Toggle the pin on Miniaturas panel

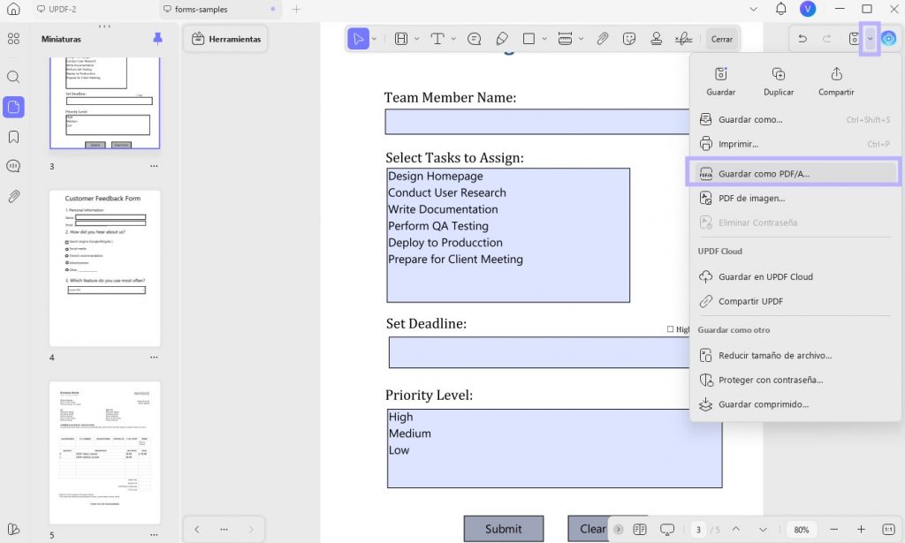(x=157, y=39)
